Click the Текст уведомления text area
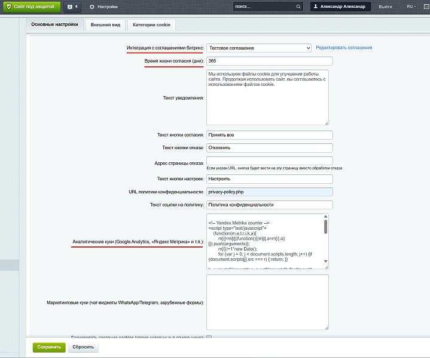 pyautogui.click(x=267, y=97)
